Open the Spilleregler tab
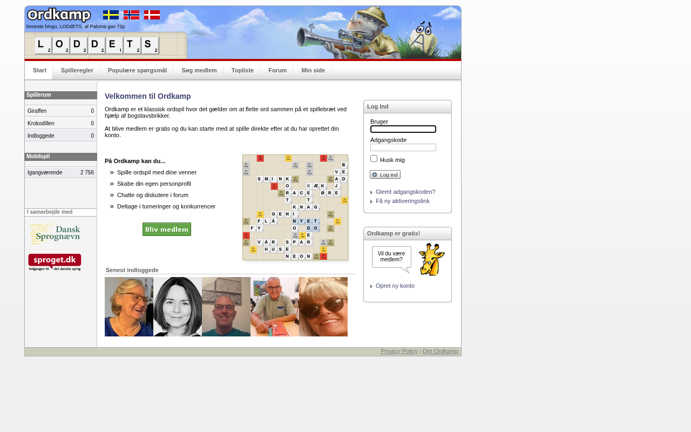 tap(77, 71)
